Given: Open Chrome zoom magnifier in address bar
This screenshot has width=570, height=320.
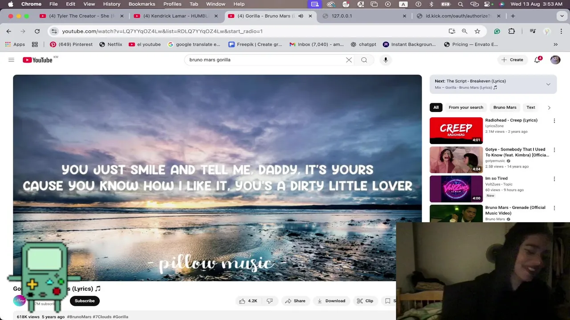Looking at the screenshot, I should tap(464, 31).
